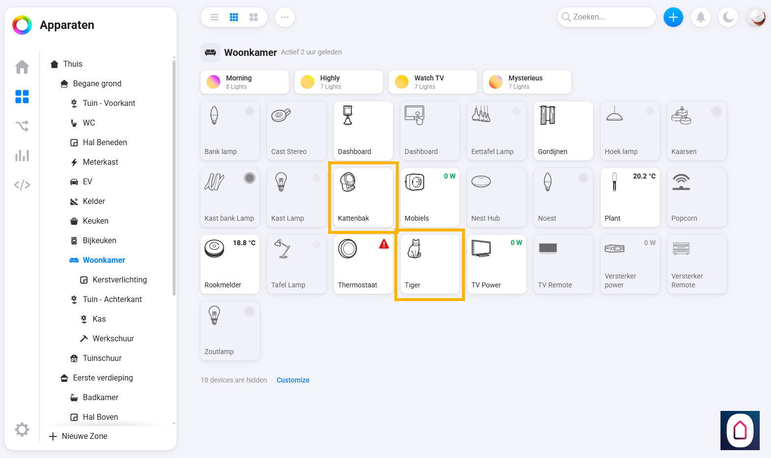Open the Home icon in the left rail

point(22,67)
